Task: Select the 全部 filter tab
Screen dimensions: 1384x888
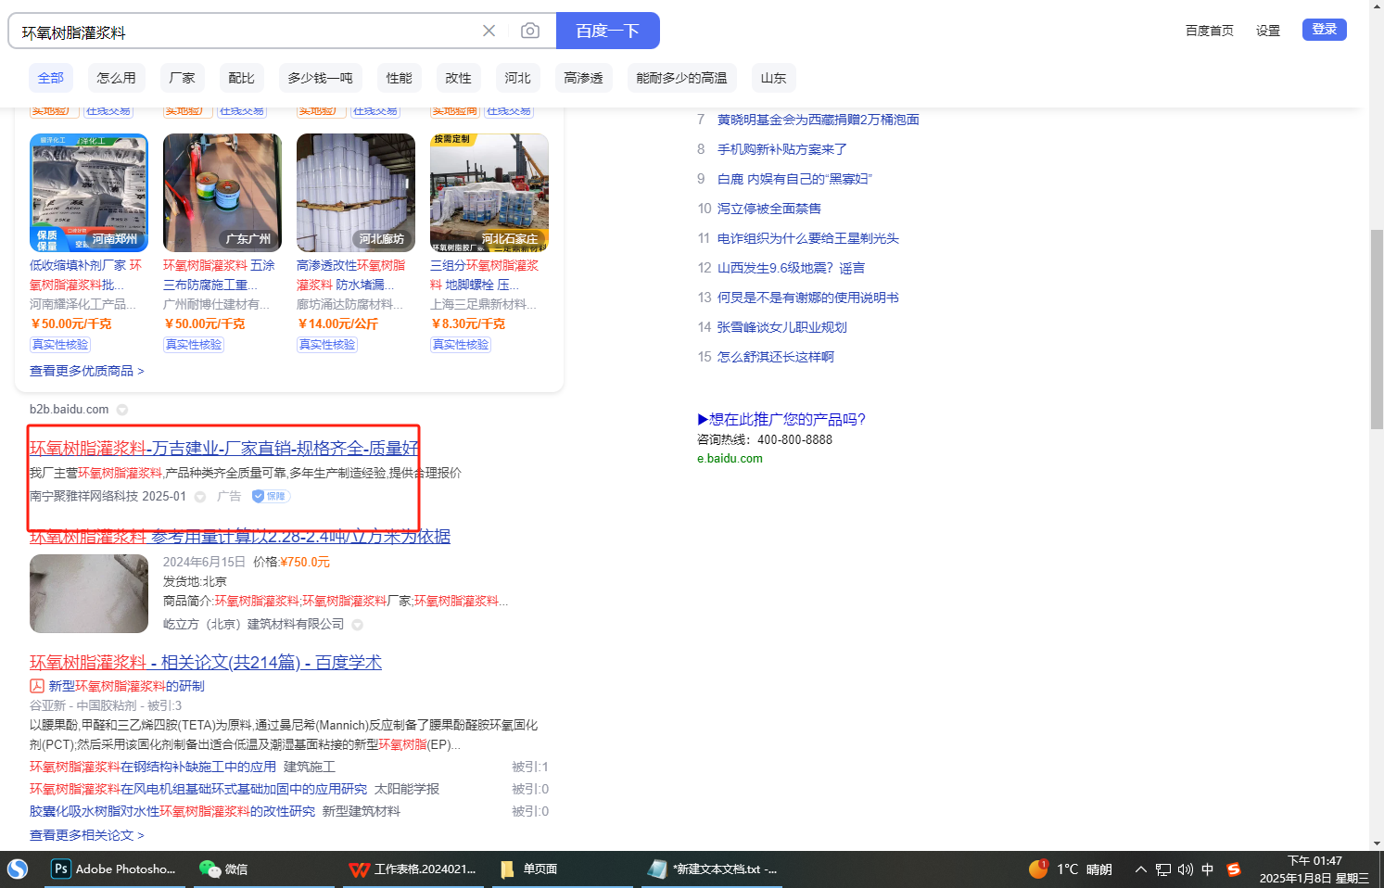Action: 51,78
